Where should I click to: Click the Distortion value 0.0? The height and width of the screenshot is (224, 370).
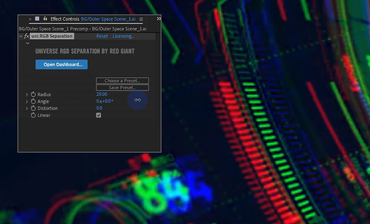tap(99, 108)
